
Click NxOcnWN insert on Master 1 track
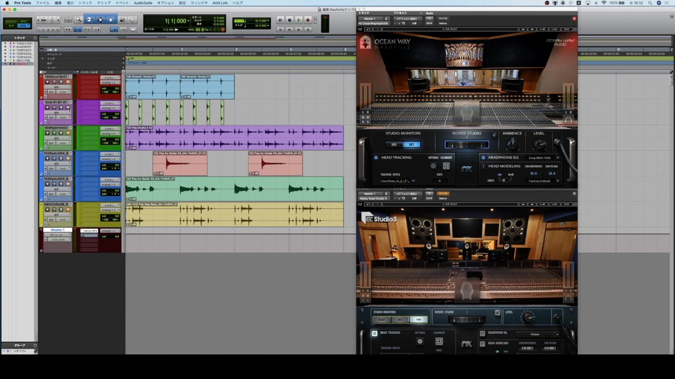point(90,231)
